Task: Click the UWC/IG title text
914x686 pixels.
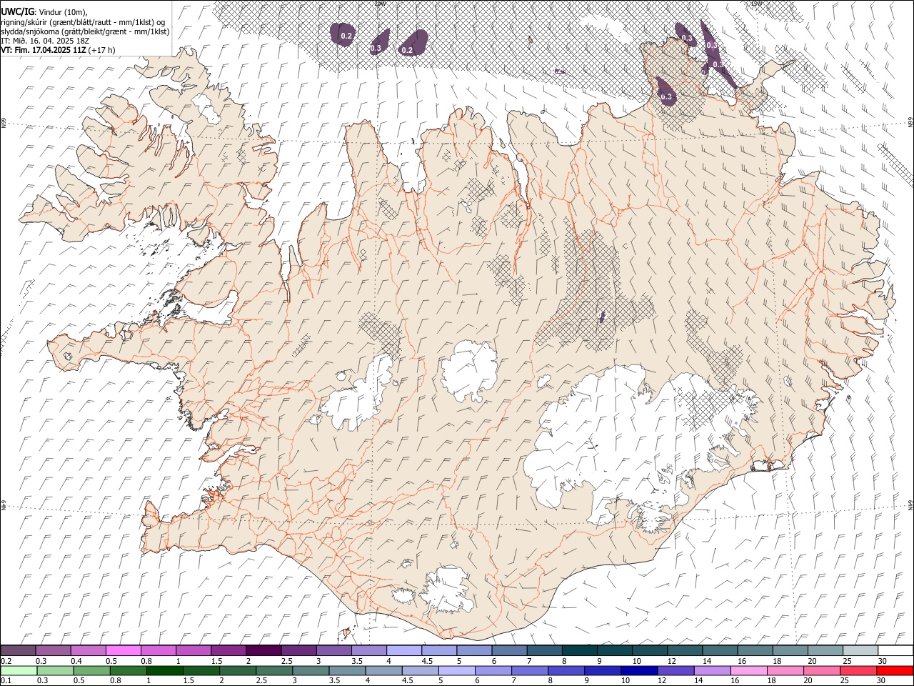Action: pos(16,12)
